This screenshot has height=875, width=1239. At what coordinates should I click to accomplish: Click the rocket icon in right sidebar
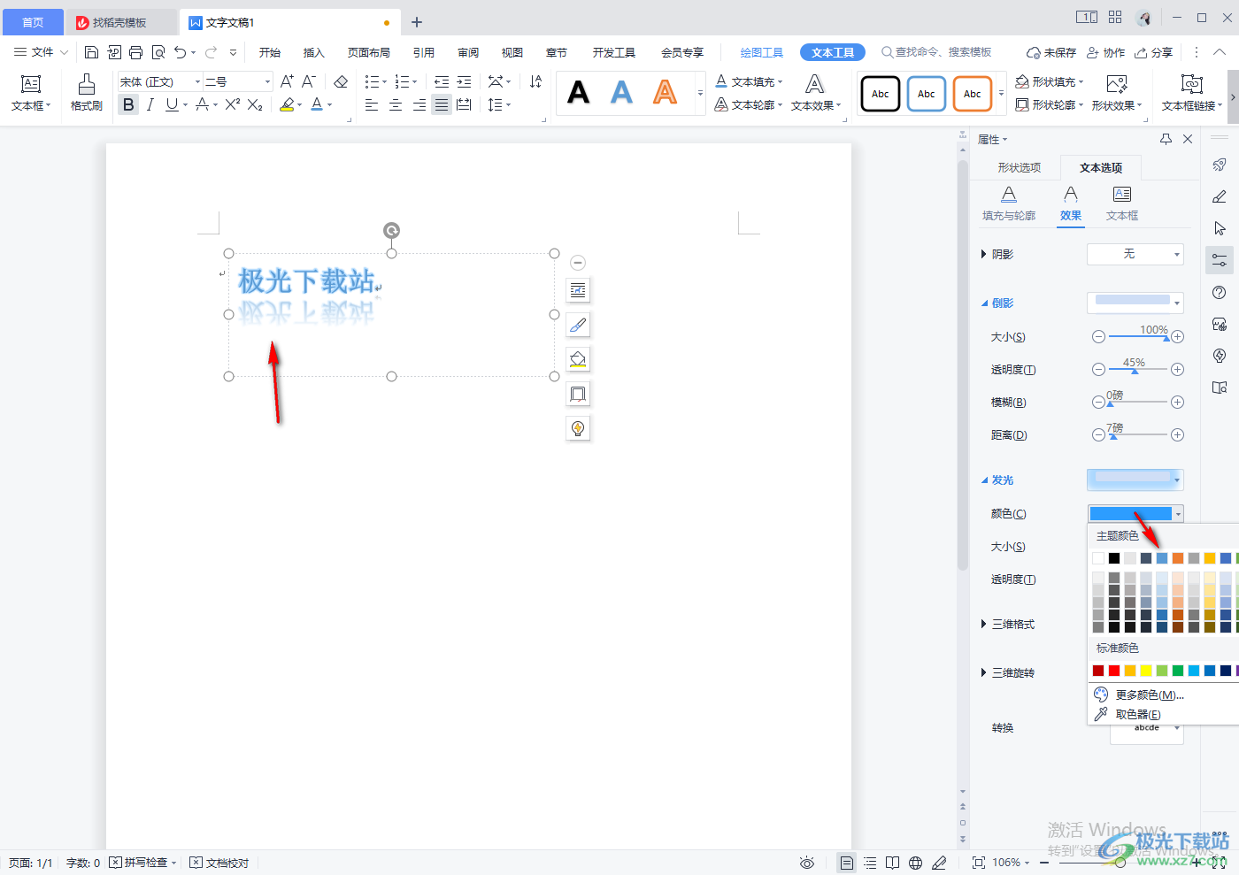pos(1220,165)
